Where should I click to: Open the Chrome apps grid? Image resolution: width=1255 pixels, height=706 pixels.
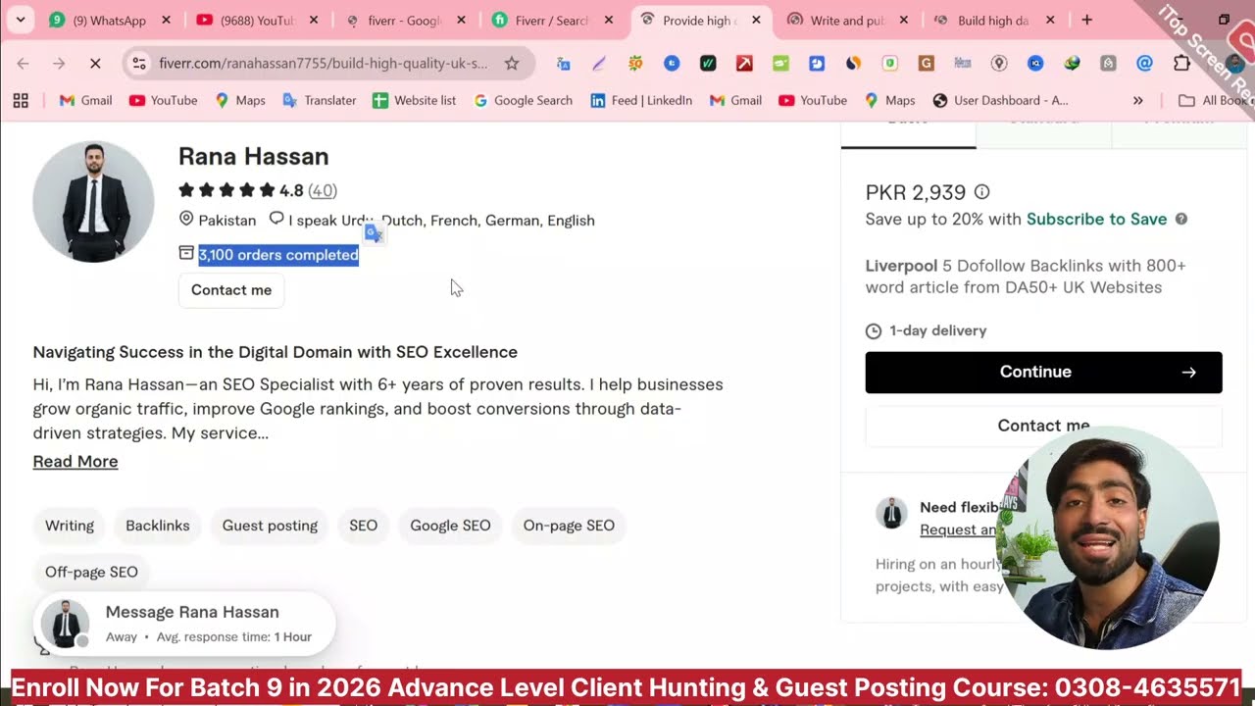[21, 100]
